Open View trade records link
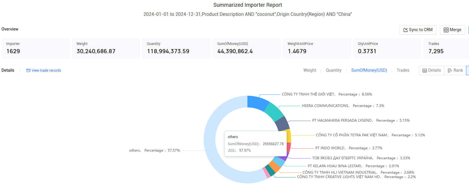 pyautogui.click(x=44, y=71)
